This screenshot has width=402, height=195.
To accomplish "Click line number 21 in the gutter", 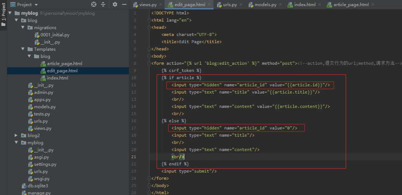I will pyautogui.click(x=134, y=157).
